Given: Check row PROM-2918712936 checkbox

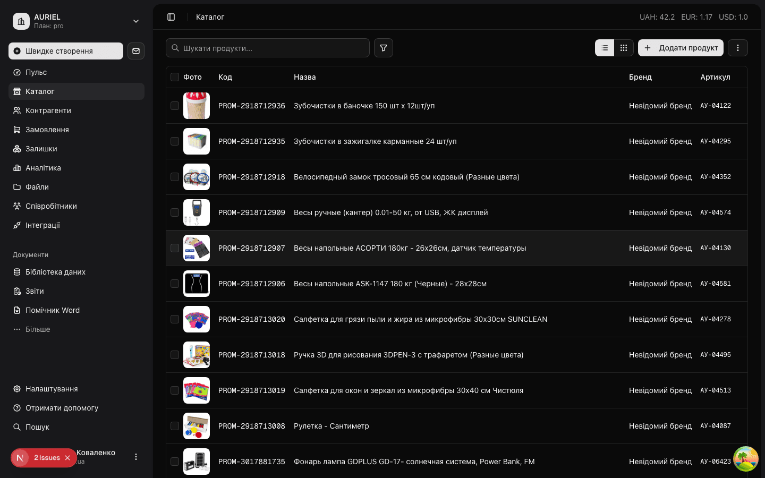Looking at the screenshot, I should point(175,106).
